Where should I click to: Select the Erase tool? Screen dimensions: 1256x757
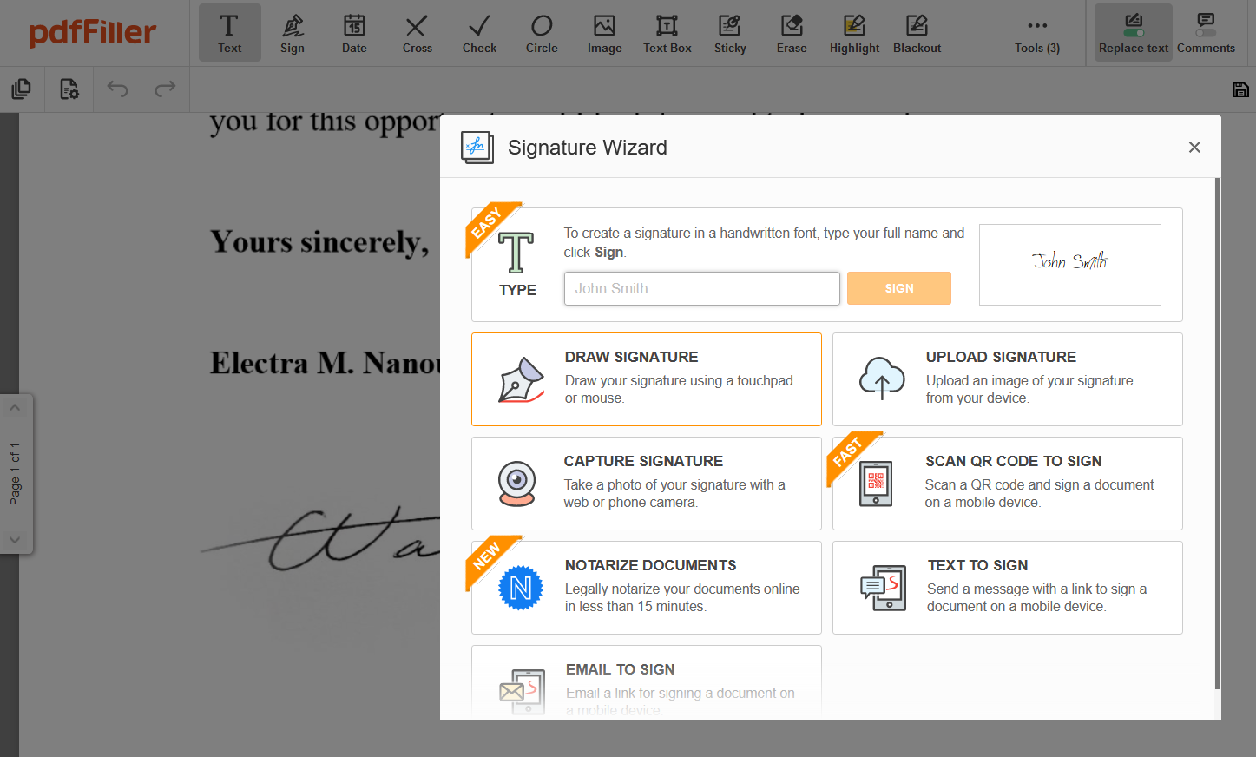[x=792, y=32]
